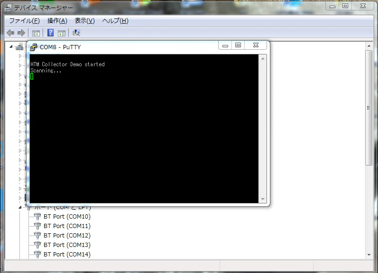378x273 pixels.
Task: Select the BT Port (COM13) device icon
Action: (x=37, y=245)
